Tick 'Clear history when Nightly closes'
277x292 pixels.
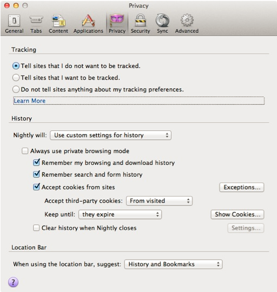tap(36, 228)
